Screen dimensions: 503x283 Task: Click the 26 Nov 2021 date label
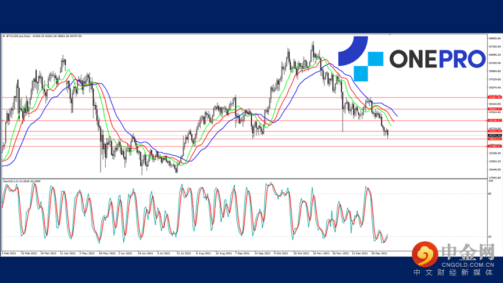click(x=341, y=253)
